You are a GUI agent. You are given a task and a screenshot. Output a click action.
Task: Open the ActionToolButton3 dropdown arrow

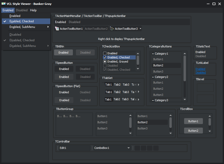140,29
